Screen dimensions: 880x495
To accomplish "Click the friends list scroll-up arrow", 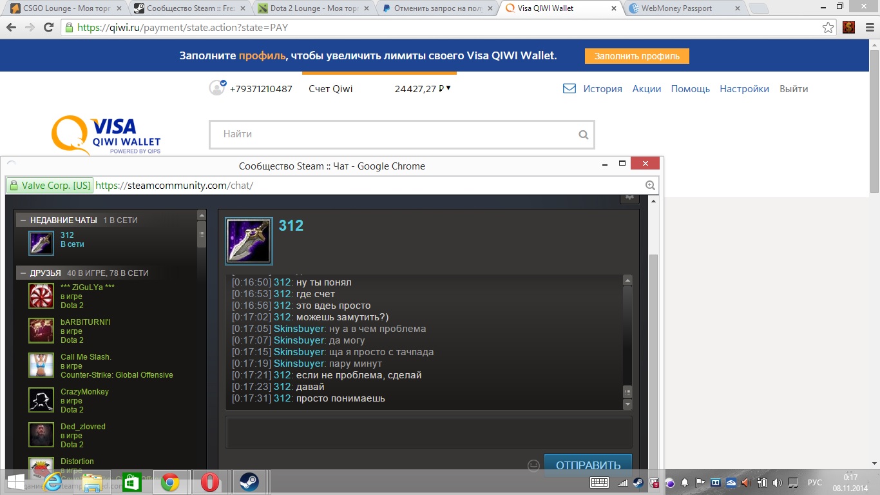I will click(x=202, y=216).
